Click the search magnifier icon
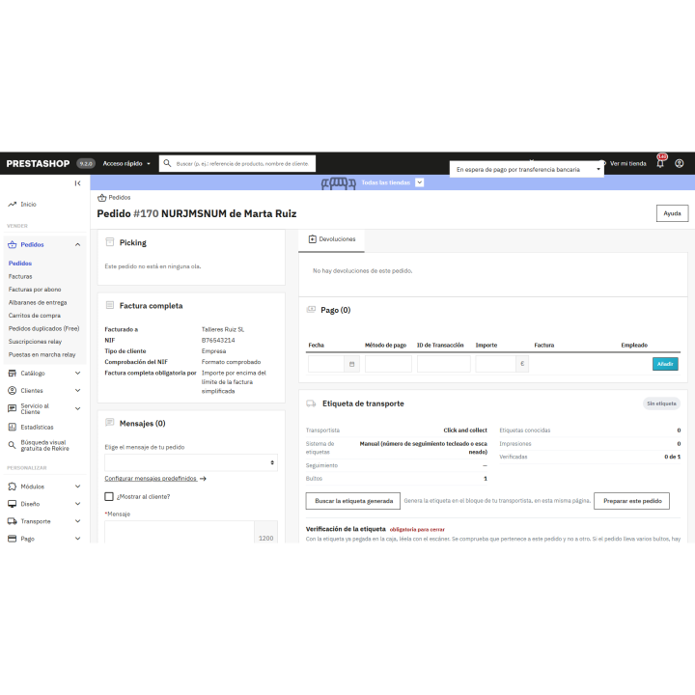Viewport: 695px width, 695px height. pos(167,163)
